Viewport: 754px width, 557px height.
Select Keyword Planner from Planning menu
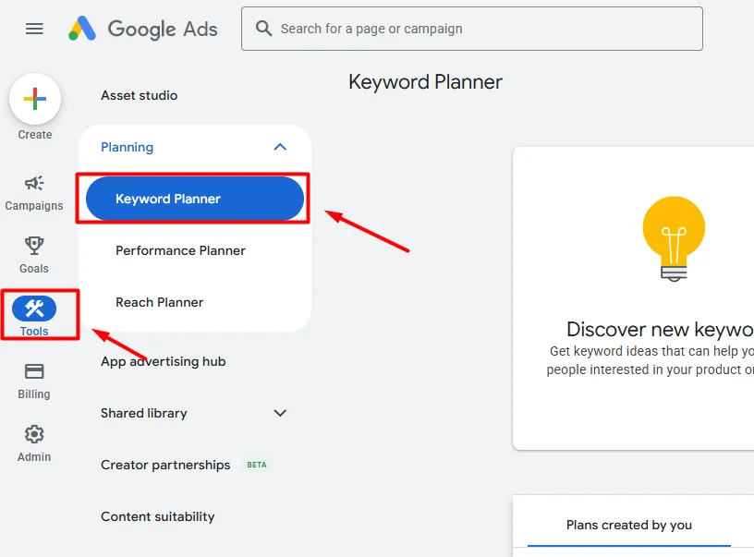coord(193,198)
